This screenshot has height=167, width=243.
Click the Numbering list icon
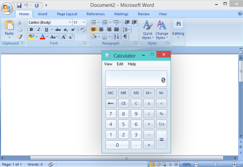click(105, 22)
